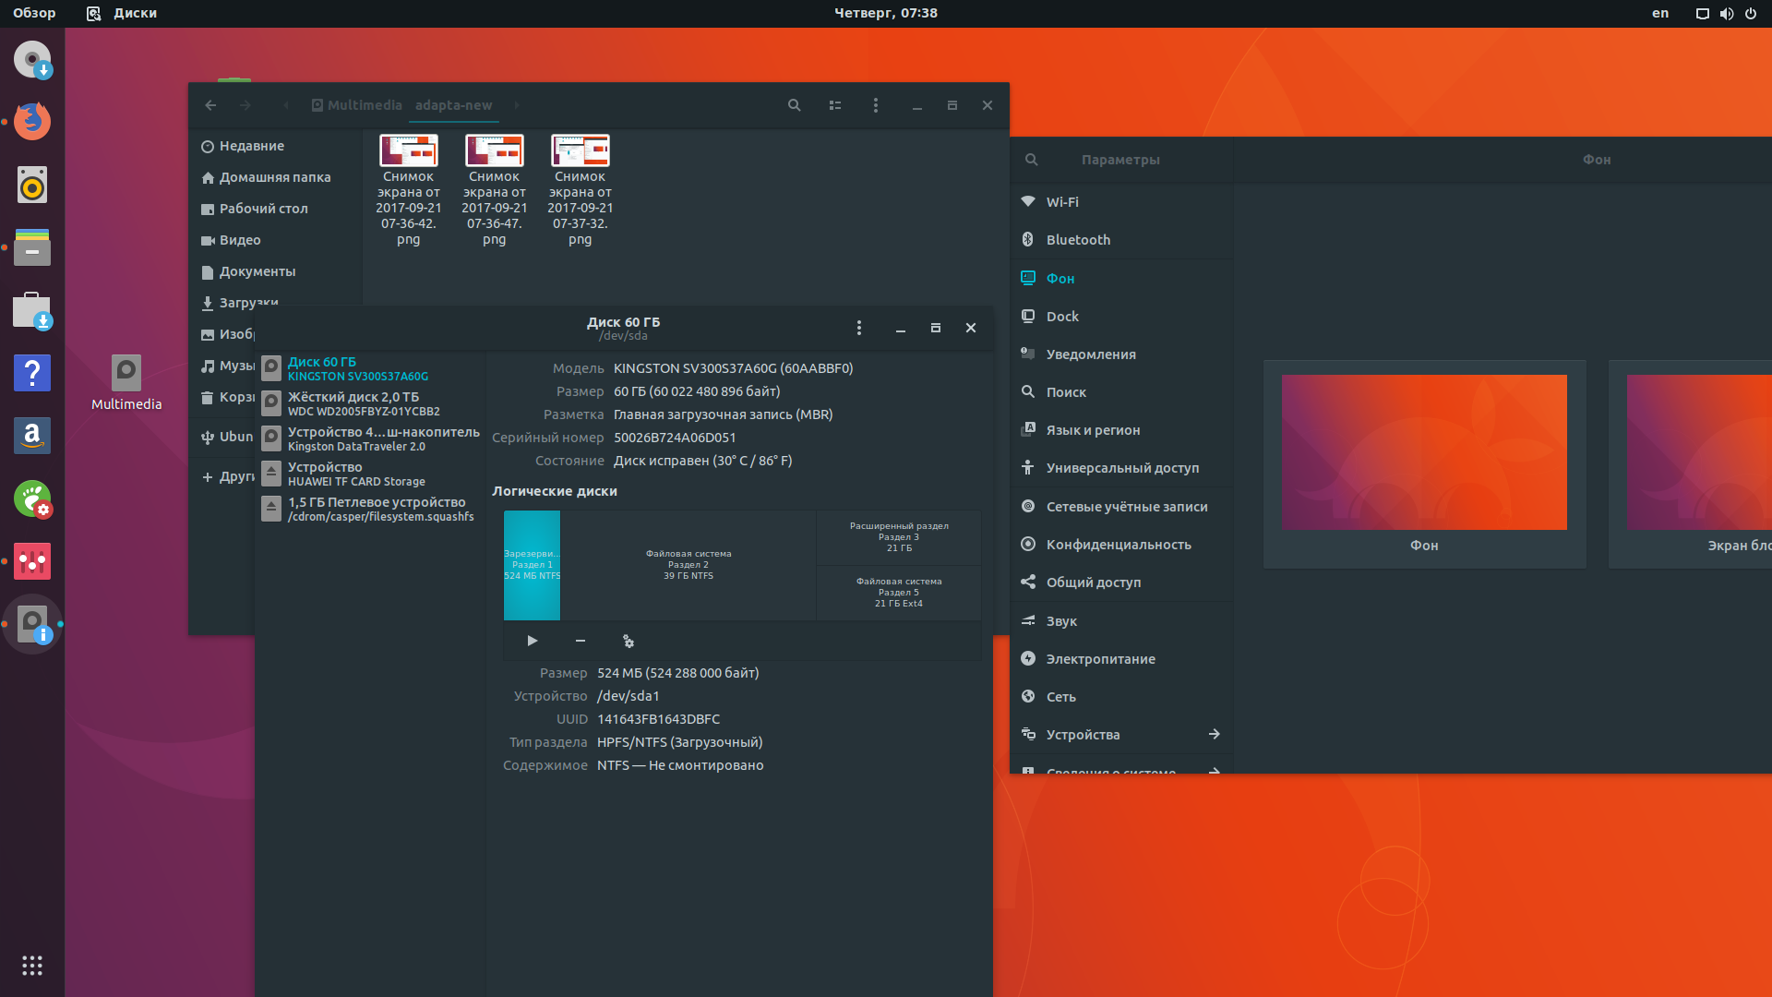
Task: Open Обзор from the top panel
Action: tap(33, 13)
